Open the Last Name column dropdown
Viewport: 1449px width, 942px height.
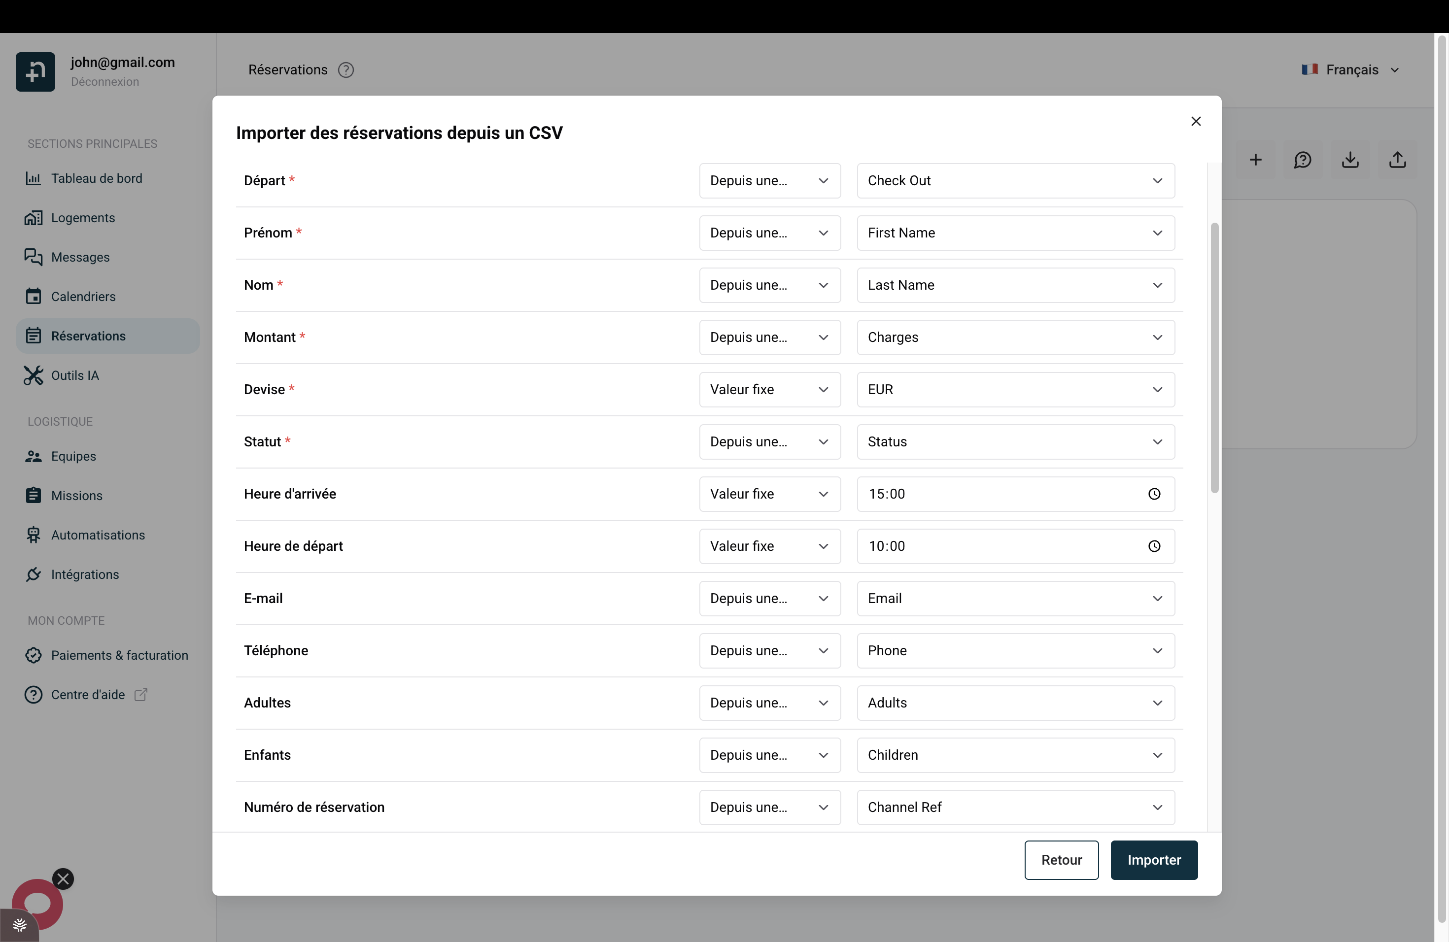click(x=1015, y=285)
